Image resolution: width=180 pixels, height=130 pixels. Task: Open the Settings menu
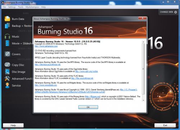(x=12, y=7)
